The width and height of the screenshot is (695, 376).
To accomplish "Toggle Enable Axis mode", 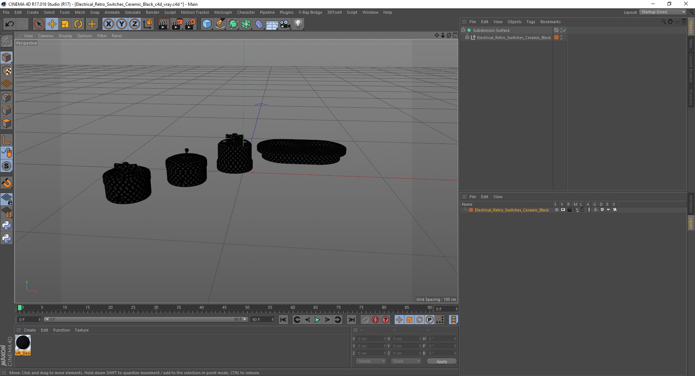I will pos(7,140).
